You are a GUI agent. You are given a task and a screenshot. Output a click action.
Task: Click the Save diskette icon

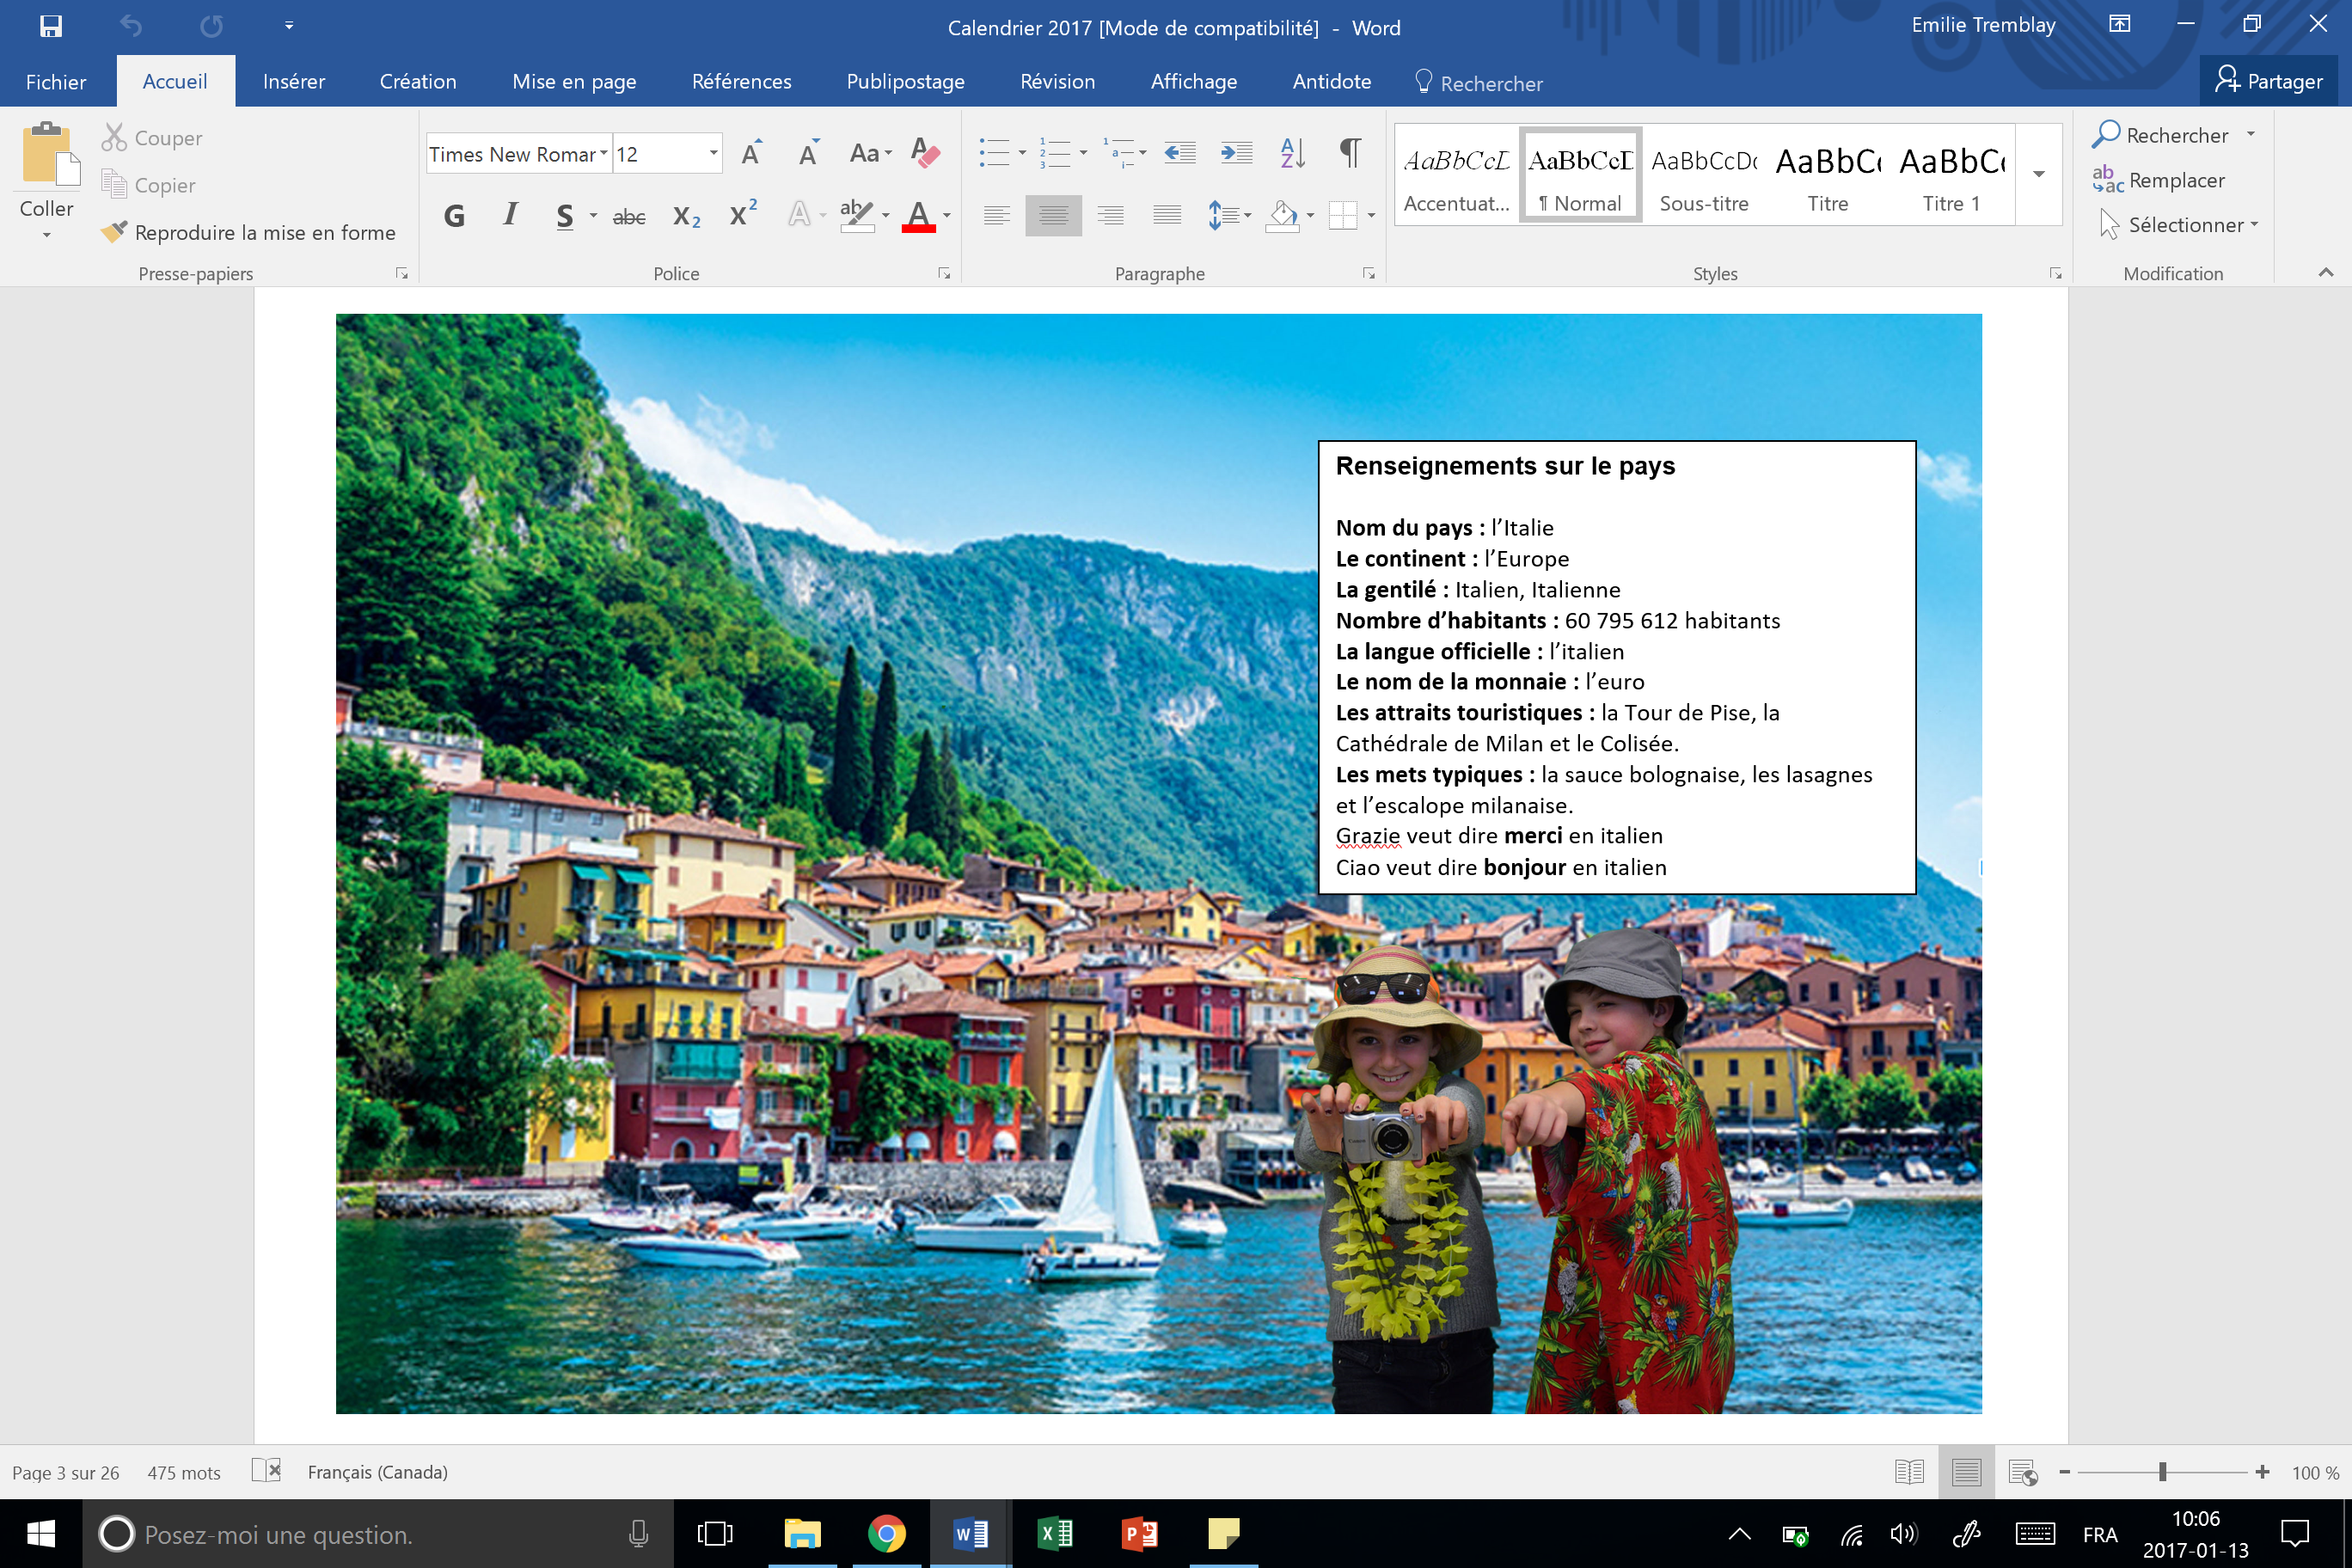tap(50, 26)
